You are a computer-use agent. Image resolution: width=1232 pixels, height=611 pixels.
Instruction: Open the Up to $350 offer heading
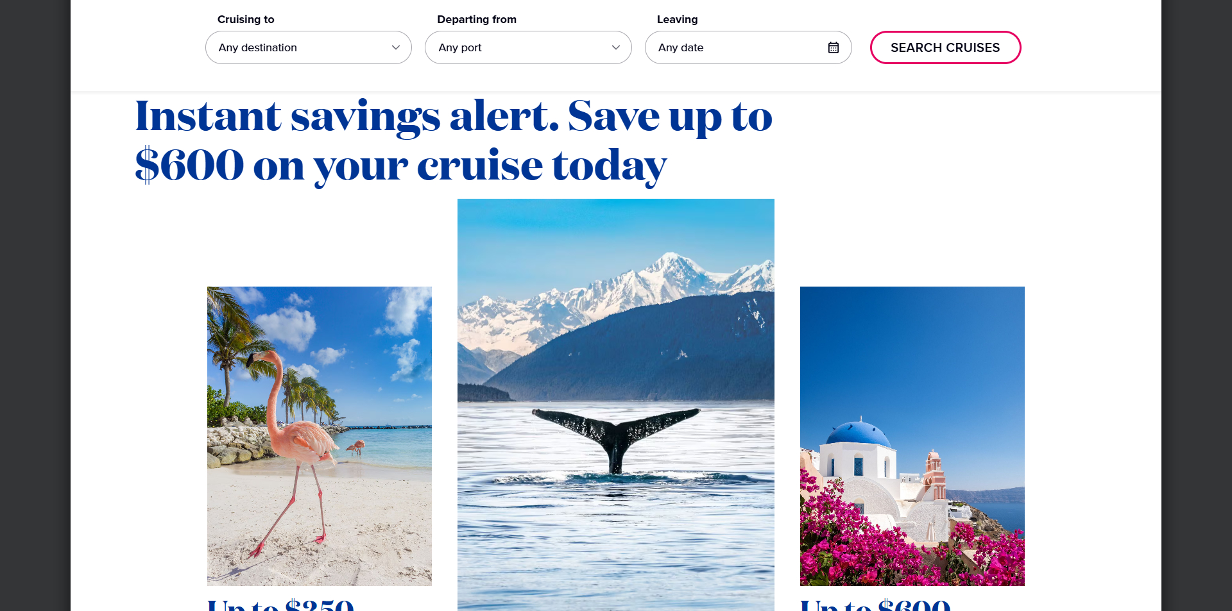280,605
